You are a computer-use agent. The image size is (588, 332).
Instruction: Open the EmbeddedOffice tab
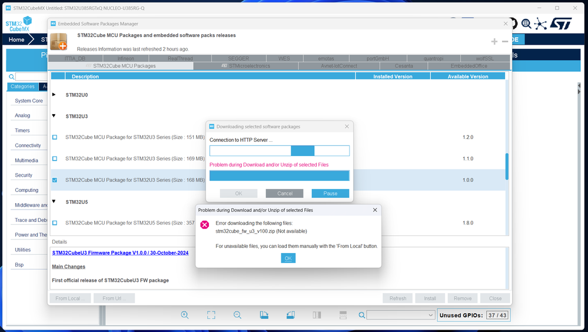(x=469, y=66)
